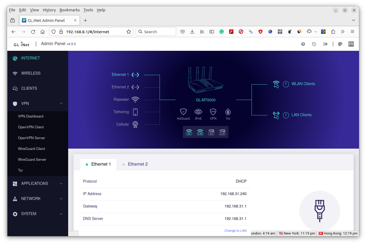Click the logout icon in header
The width and height of the screenshot is (366, 244).
tap(325, 44)
